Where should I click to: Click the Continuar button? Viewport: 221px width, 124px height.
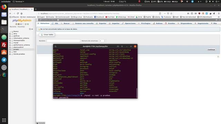pyautogui.click(x=211, y=50)
